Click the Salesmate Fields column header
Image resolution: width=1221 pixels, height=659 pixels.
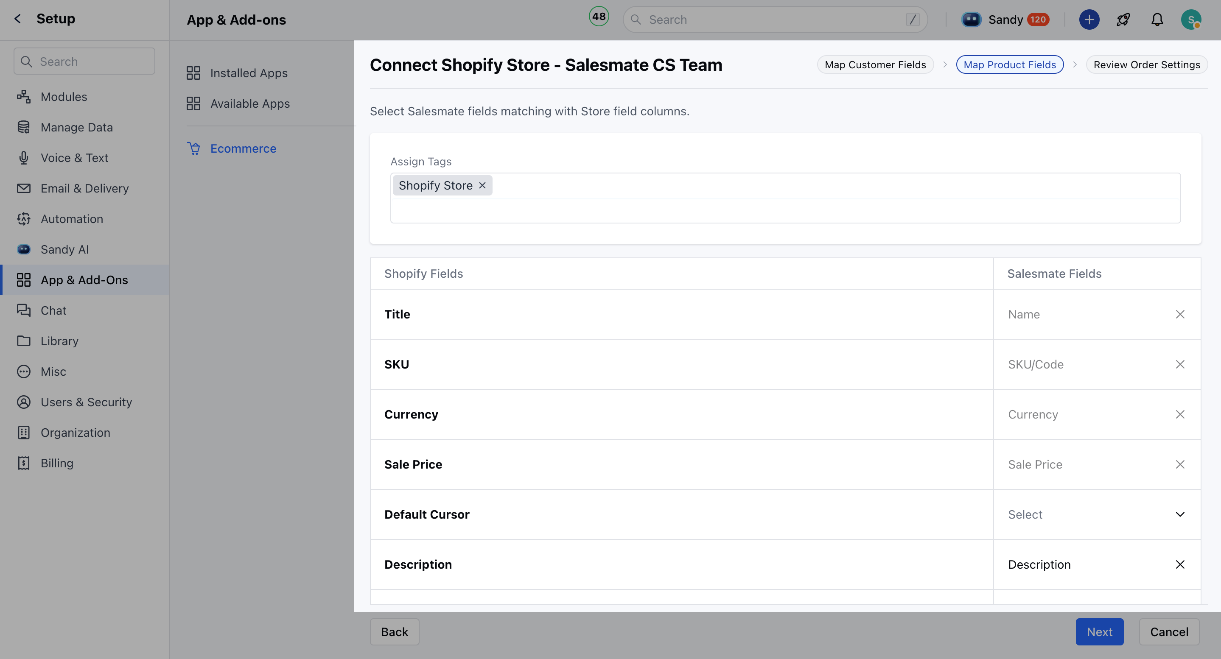[x=1054, y=274]
